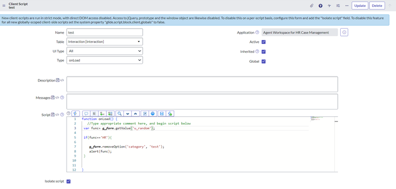Open script editor keyboard help icon
This screenshot has width=396, height=189.
click(x=68, y=113)
